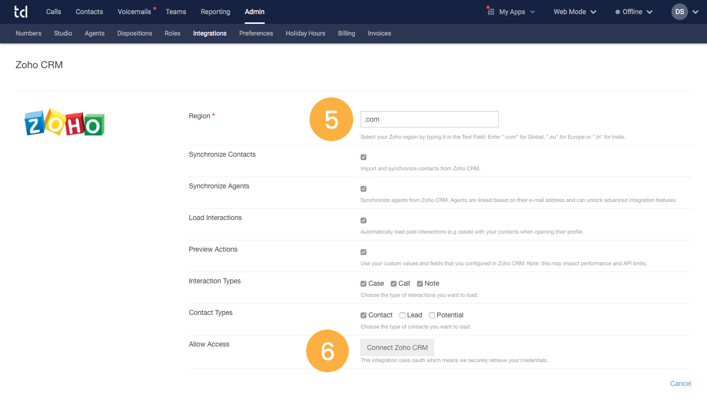Focus the Region text field
Viewport: 707px width, 402px height.
tap(430, 119)
